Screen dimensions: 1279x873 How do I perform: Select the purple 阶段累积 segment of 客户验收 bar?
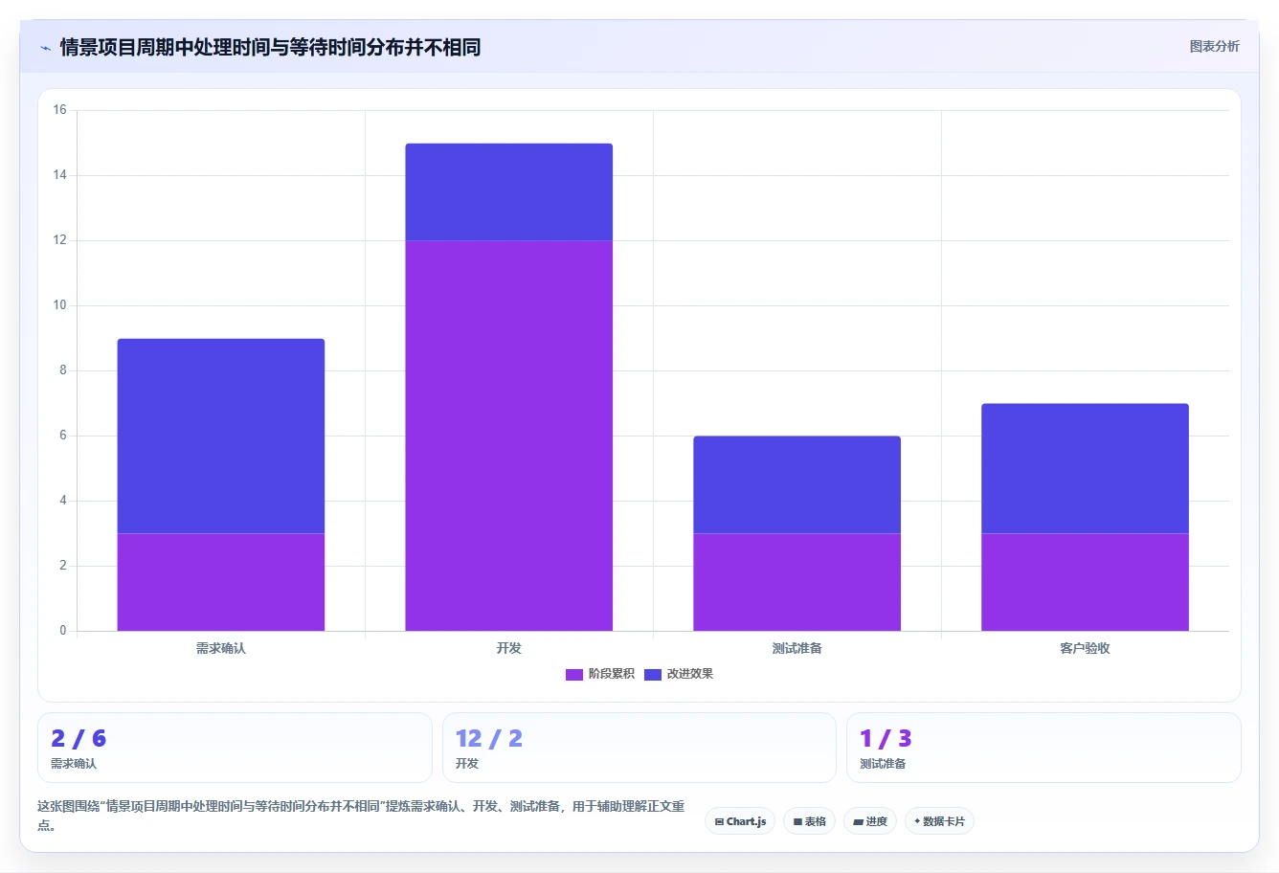[1086, 582]
